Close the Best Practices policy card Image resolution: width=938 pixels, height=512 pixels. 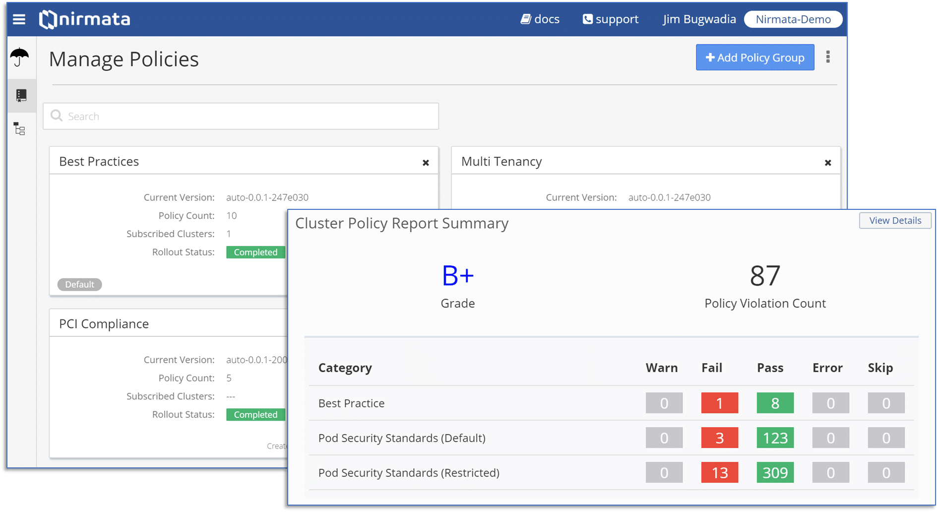426,163
